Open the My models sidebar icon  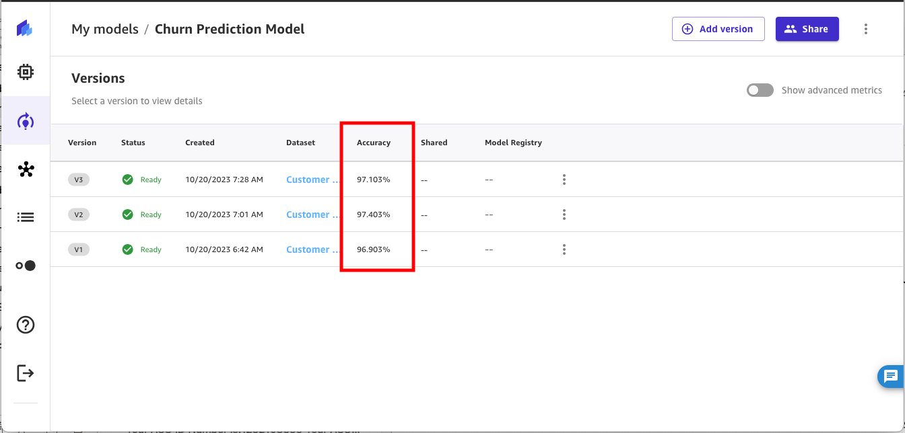click(26, 121)
